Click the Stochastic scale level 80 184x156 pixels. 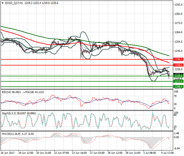[x=175, y=115]
